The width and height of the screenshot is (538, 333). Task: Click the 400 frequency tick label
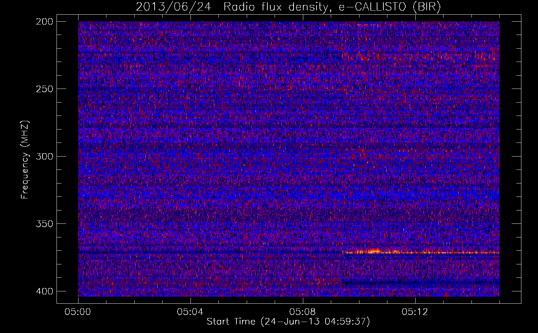pyautogui.click(x=45, y=291)
